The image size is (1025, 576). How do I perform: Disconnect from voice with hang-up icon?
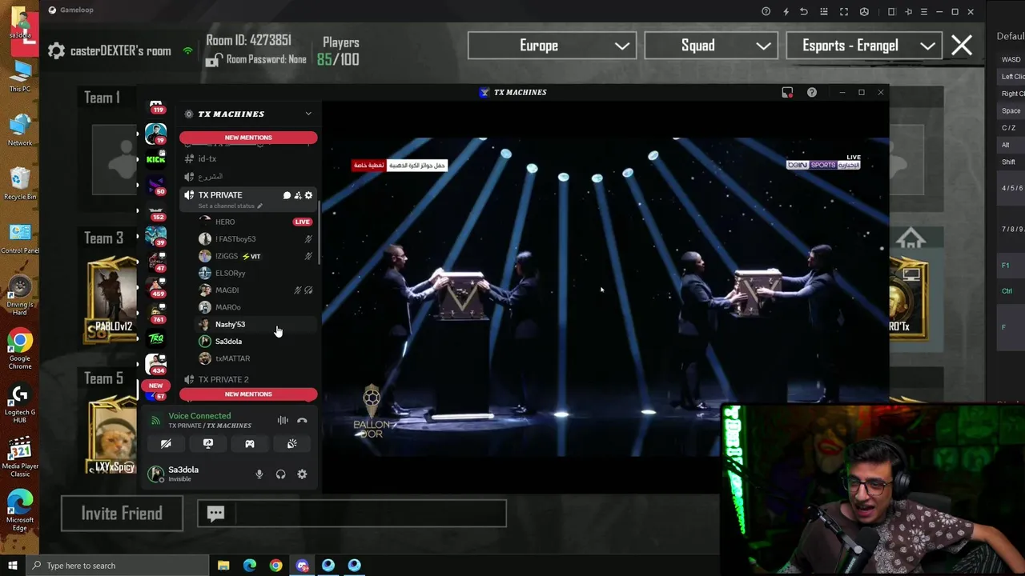coord(302,420)
